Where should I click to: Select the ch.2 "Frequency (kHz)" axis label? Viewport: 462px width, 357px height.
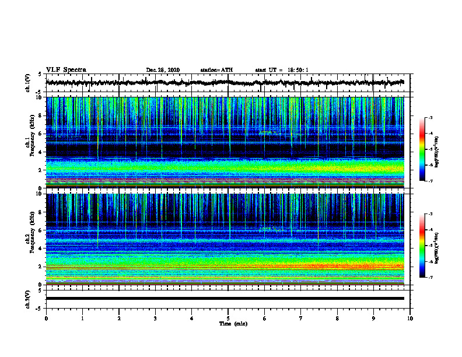pyautogui.click(x=32, y=232)
